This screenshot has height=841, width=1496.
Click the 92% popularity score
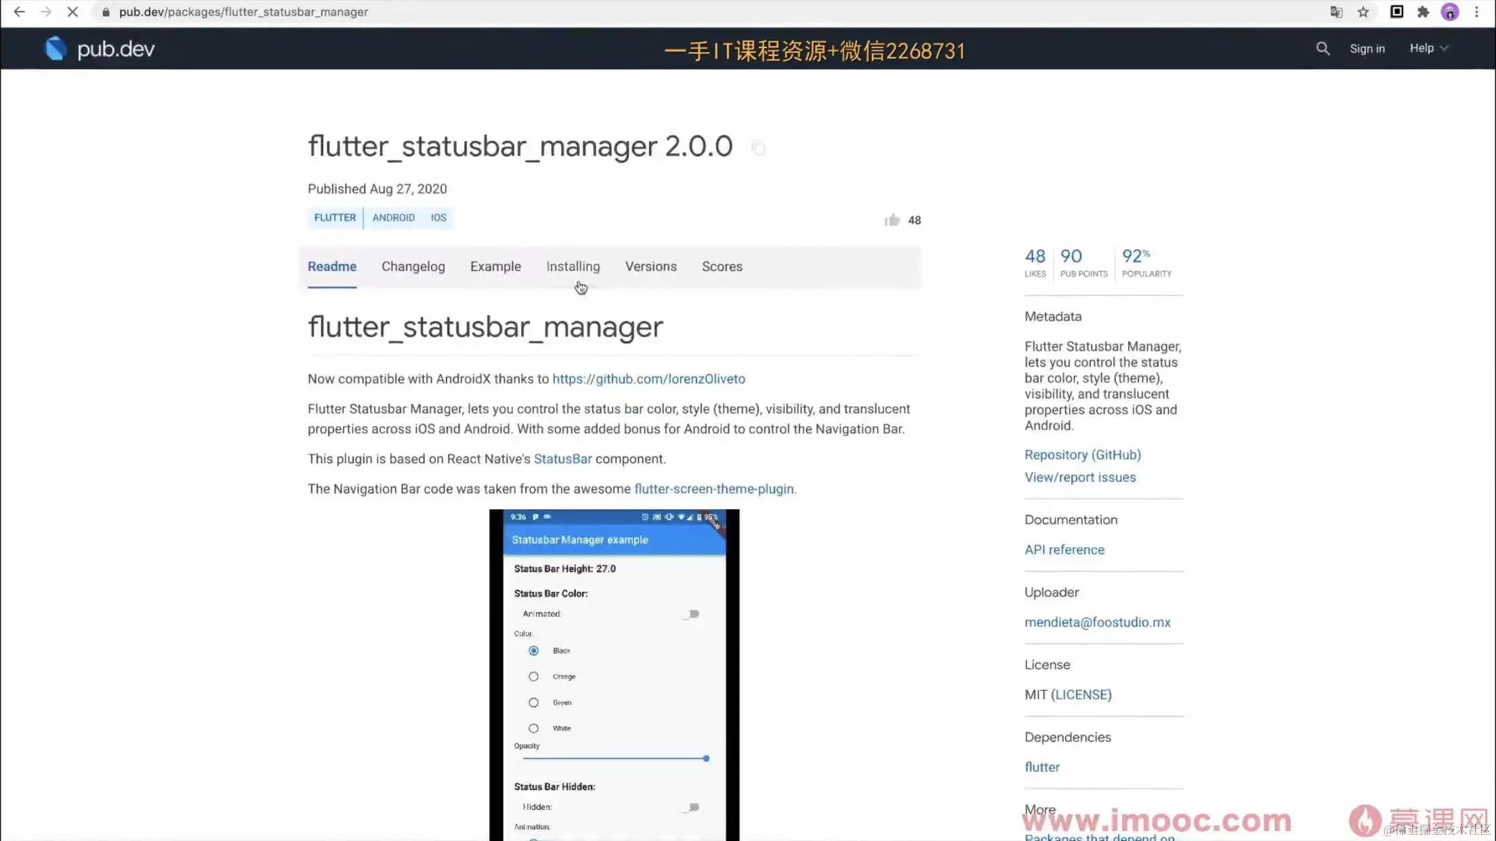(x=1146, y=263)
